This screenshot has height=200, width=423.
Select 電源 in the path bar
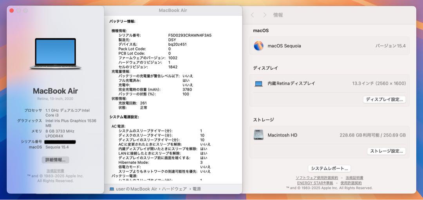(197, 189)
